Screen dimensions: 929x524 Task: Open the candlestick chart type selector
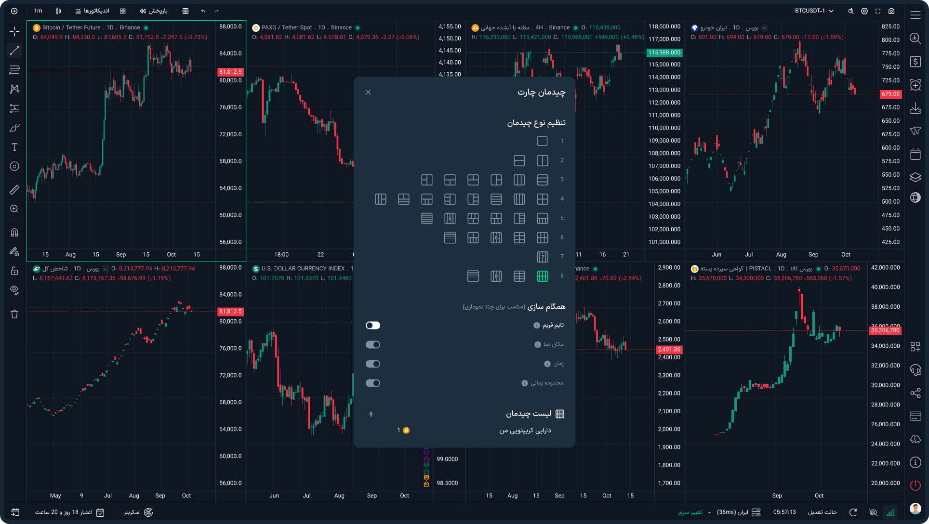(58, 11)
